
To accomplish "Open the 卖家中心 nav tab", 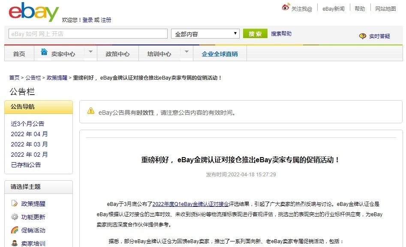I will coord(63,54).
